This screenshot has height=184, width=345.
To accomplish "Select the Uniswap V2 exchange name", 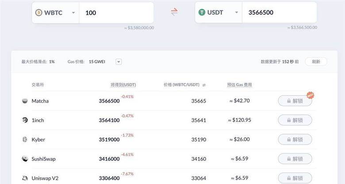I will (x=45, y=178).
